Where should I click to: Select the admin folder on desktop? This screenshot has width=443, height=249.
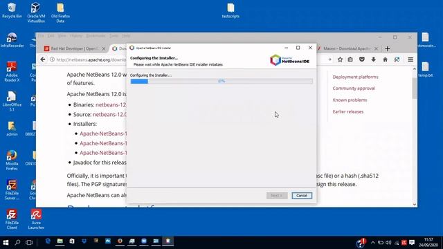point(12,129)
